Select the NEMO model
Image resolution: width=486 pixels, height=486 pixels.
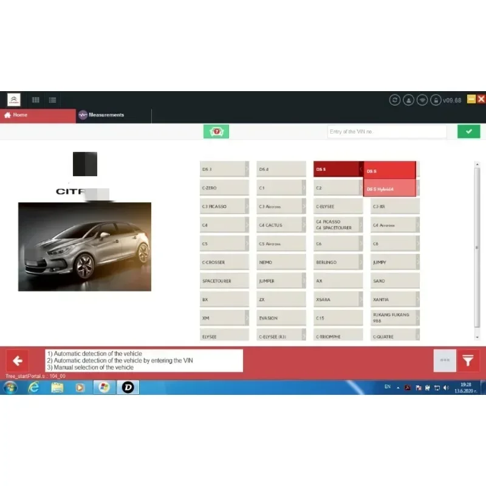coord(281,262)
